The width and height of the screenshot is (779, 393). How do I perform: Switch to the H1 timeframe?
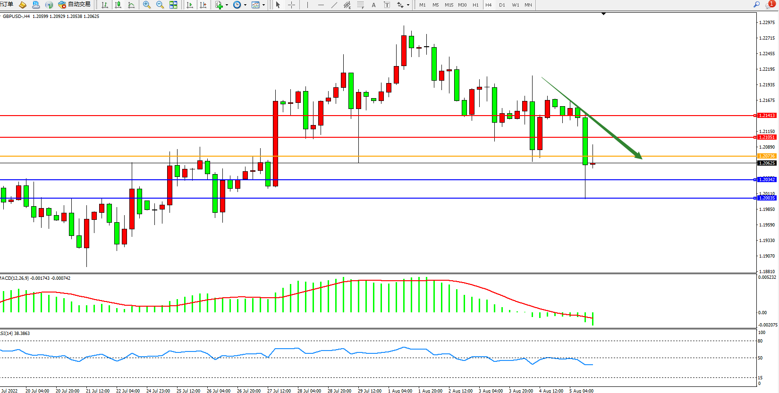[475, 5]
